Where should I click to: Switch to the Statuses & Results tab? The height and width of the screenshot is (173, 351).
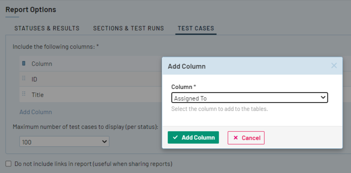tap(47, 28)
